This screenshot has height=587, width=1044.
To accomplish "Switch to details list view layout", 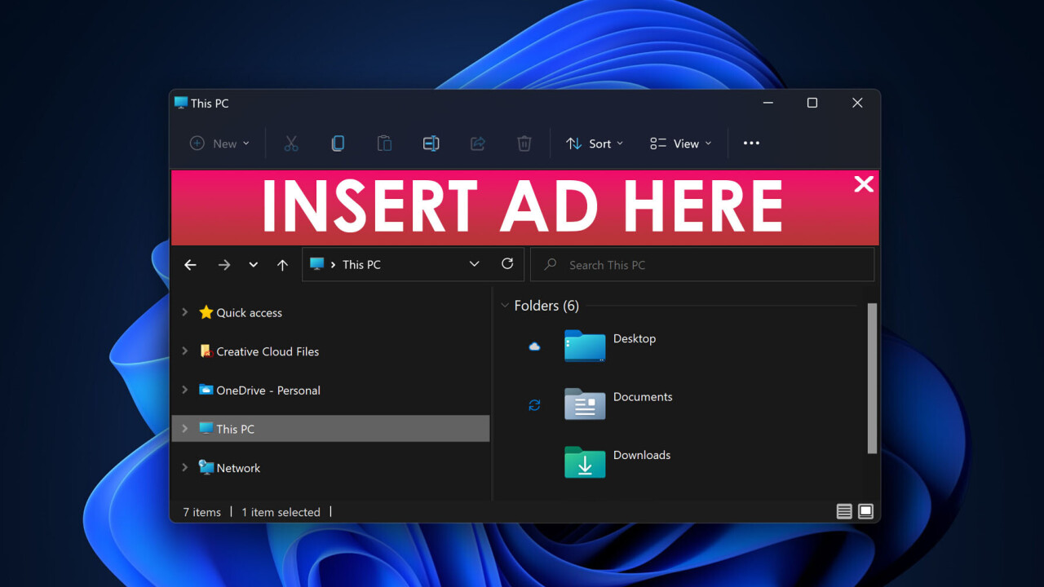I will pyautogui.click(x=844, y=511).
